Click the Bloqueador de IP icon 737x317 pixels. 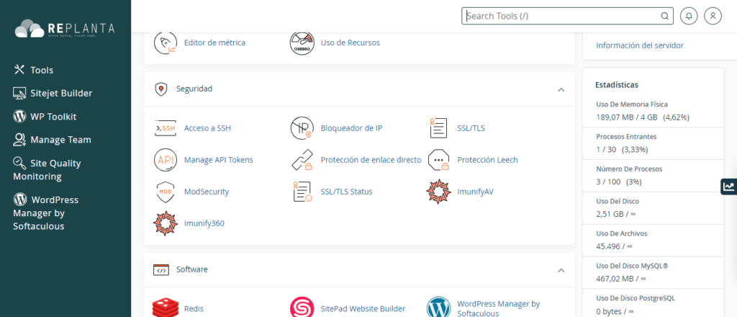pos(302,128)
